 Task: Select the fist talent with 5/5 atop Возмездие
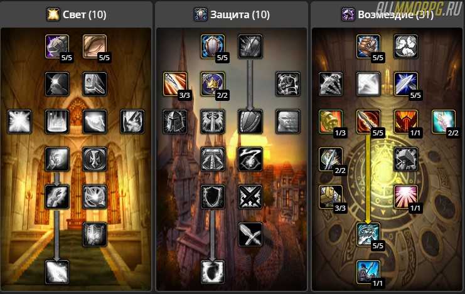tap(368, 46)
